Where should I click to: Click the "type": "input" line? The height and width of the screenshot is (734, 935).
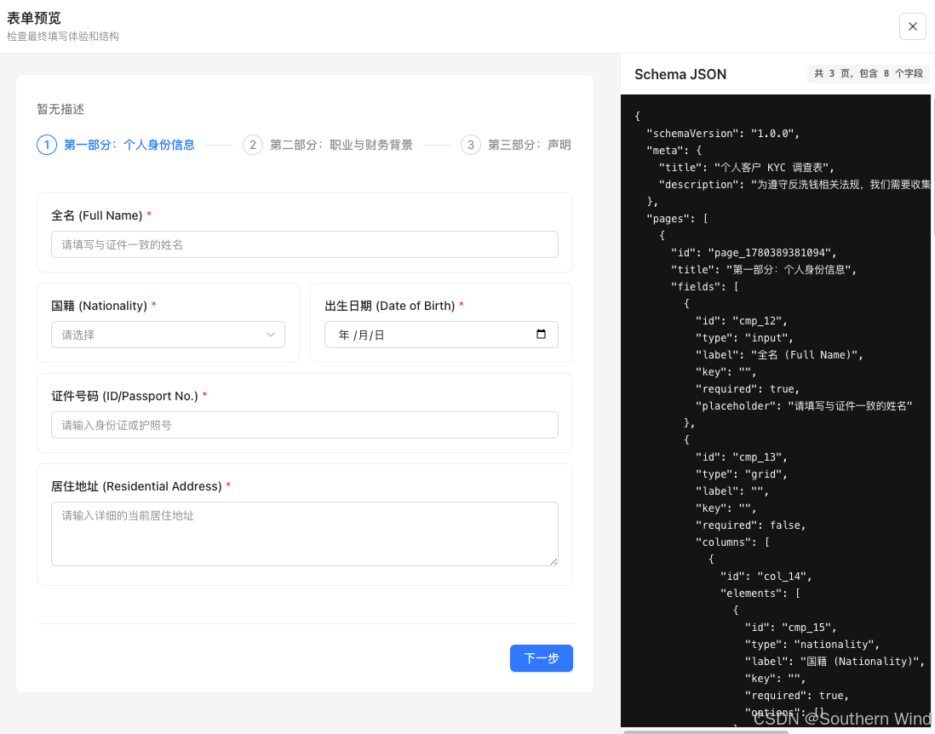(744, 338)
